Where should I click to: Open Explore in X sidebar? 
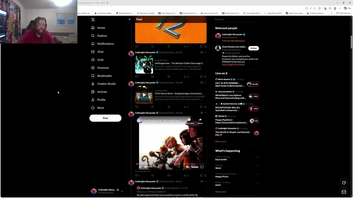(99, 36)
